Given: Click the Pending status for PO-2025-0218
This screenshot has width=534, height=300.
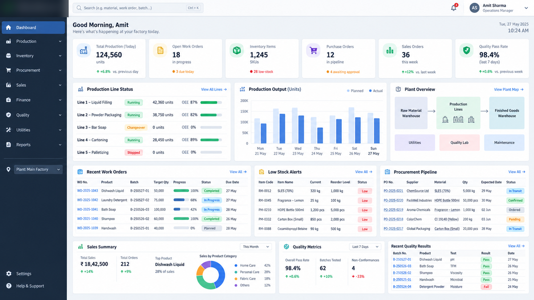Looking at the screenshot, I should (514, 219).
